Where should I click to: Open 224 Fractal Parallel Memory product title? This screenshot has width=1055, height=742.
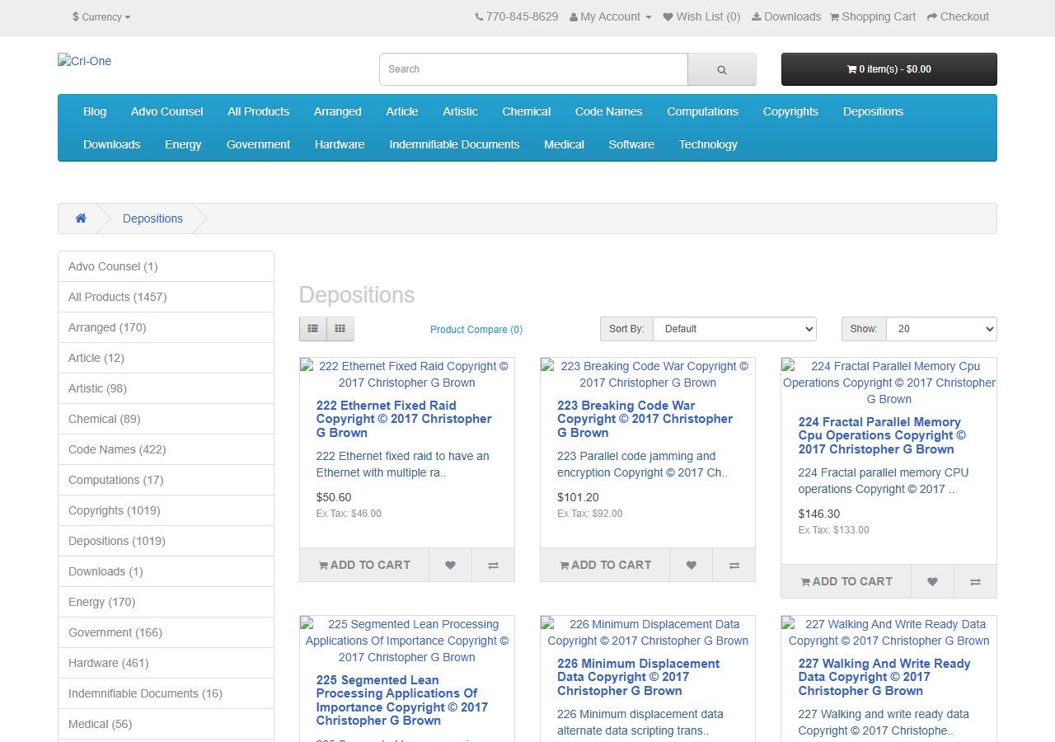(882, 435)
